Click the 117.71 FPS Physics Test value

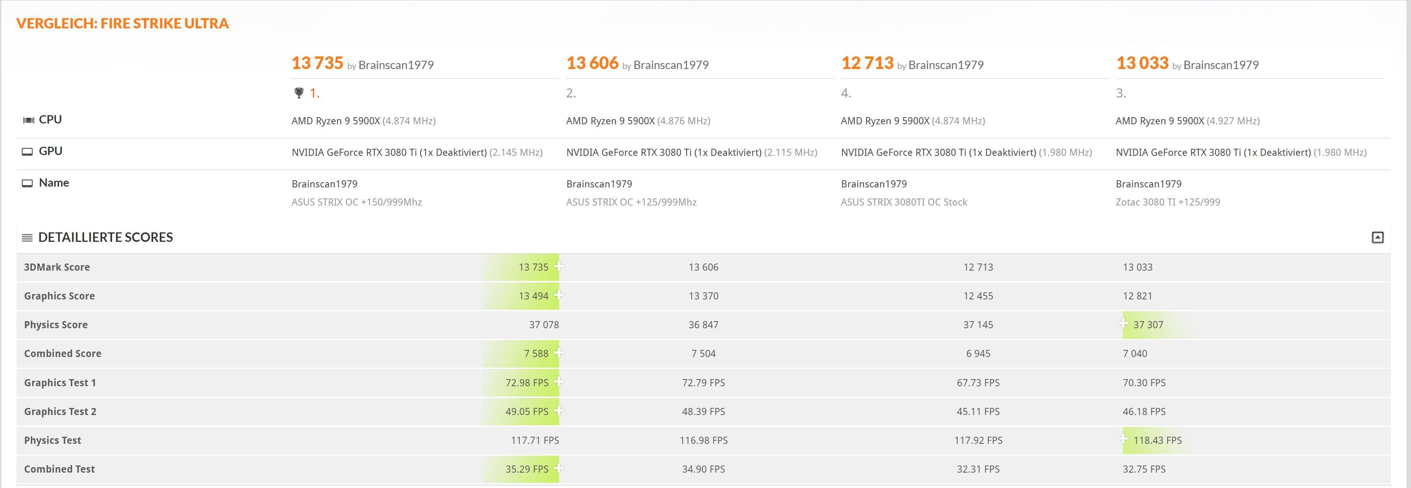[535, 440]
